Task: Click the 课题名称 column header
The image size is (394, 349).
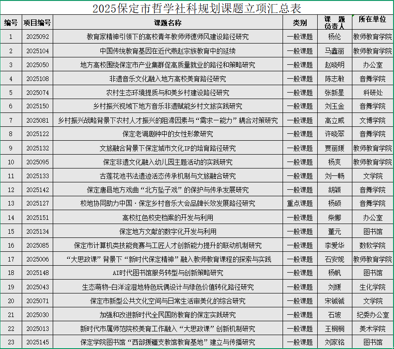Action: [167, 23]
